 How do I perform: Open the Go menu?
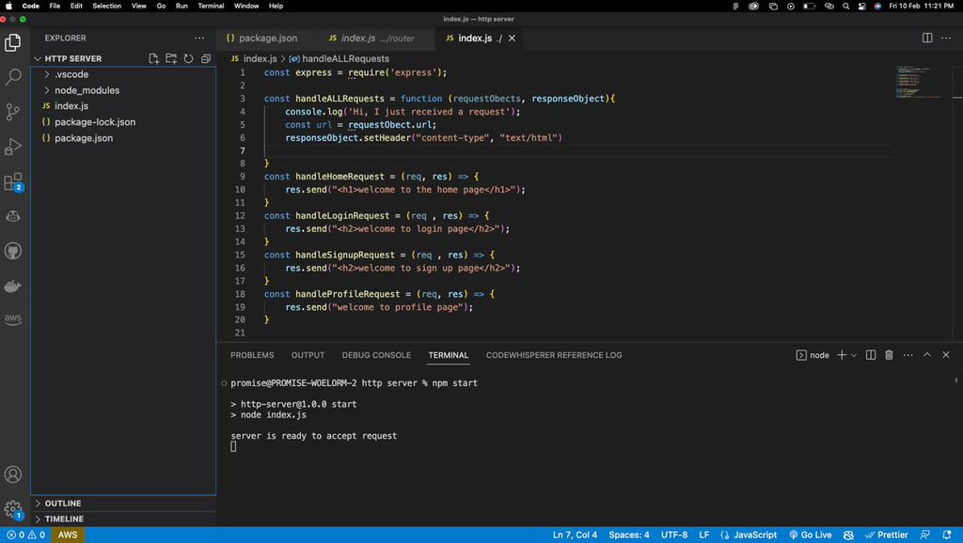pyautogui.click(x=161, y=6)
